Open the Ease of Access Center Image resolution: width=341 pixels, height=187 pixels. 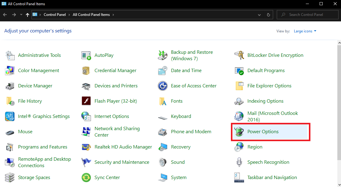(x=194, y=86)
